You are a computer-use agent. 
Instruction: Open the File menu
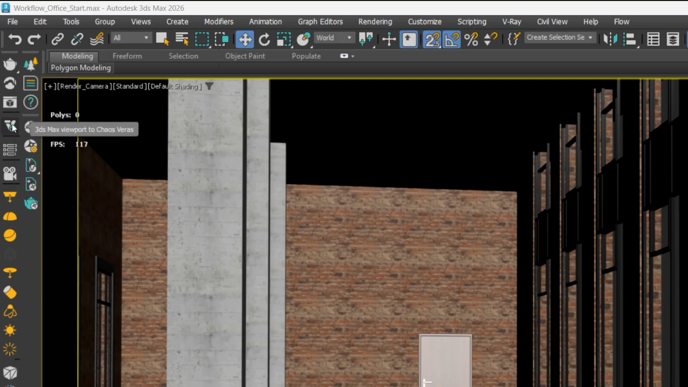pos(13,21)
